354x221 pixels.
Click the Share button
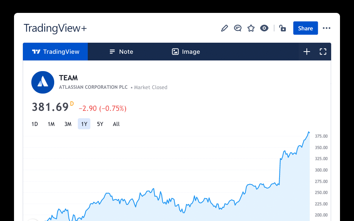point(305,28)
